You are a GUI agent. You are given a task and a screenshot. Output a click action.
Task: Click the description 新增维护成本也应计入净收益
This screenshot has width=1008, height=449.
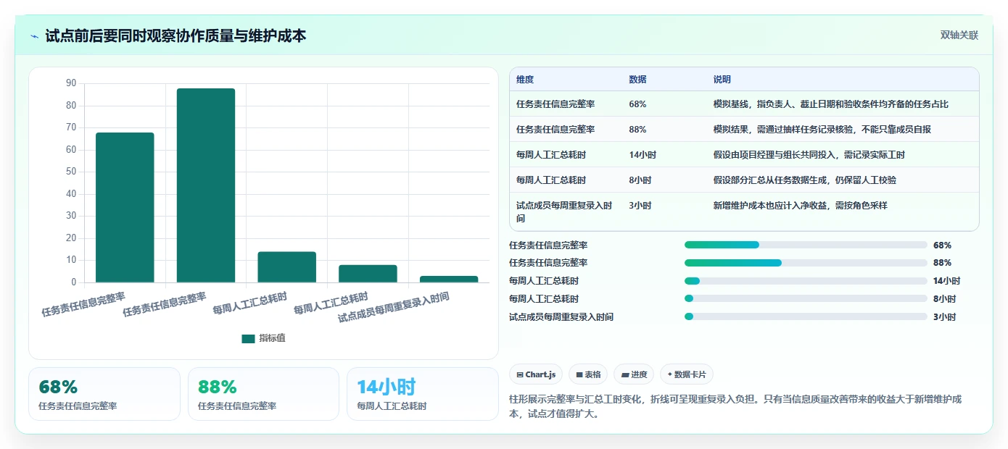tap(801, 206)
